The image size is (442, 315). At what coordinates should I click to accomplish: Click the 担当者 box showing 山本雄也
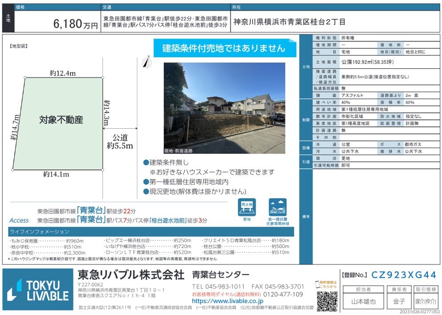tap(363, 302)
